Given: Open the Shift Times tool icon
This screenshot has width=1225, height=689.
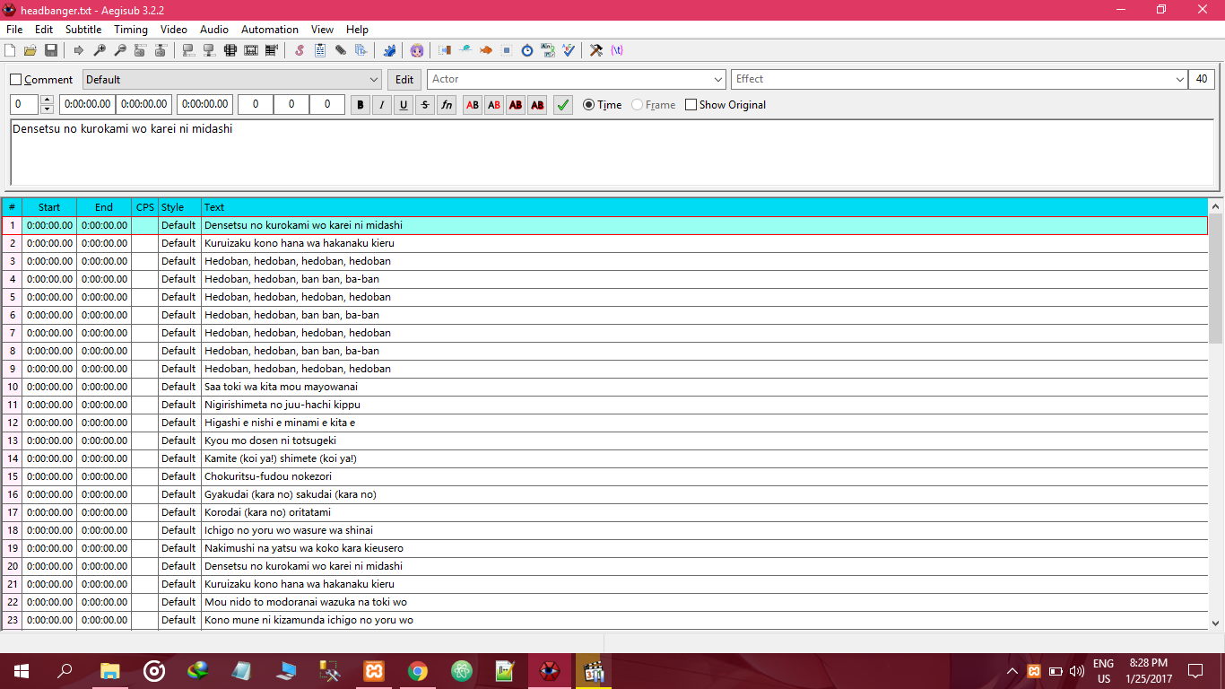Looking at the screenshot, I should [x=445, y=50].
